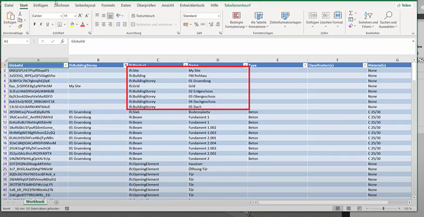Click yellow fill color swatch button
Screen dimensions: 424x217
tap(72, 24)
